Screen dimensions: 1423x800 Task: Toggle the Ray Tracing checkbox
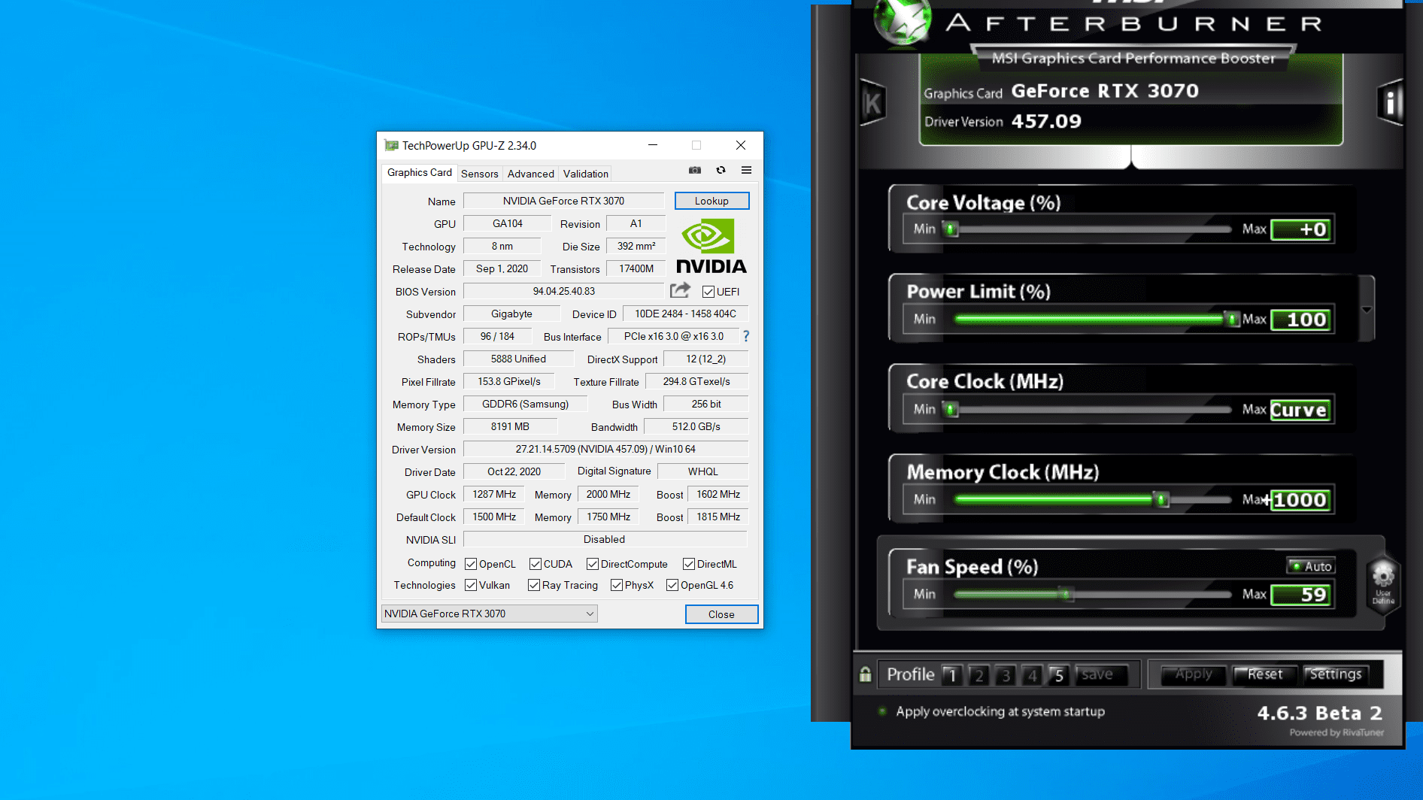[x=534, y=585]
